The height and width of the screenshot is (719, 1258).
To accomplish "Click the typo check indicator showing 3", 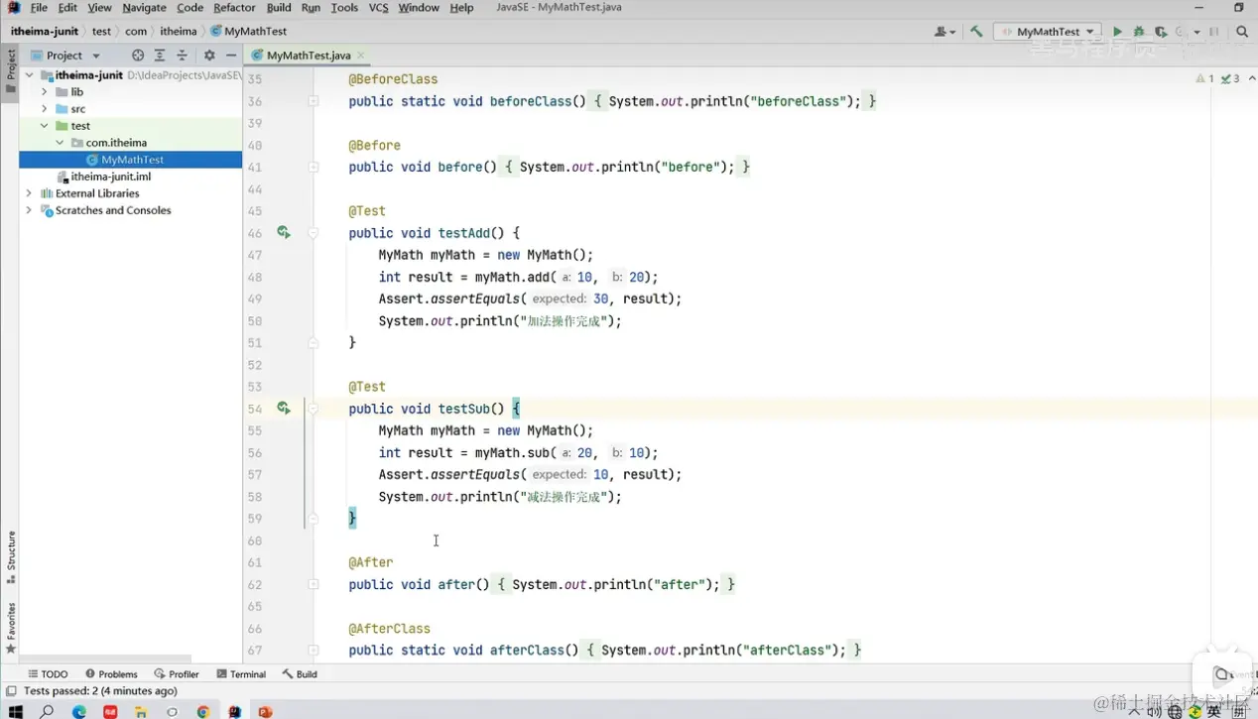I will (1230, 78).
